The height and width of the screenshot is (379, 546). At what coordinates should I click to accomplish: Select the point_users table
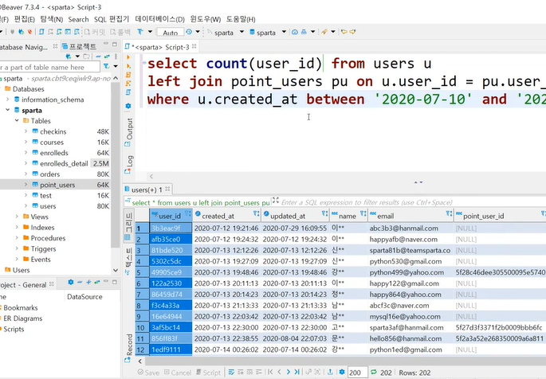point(57,185)
